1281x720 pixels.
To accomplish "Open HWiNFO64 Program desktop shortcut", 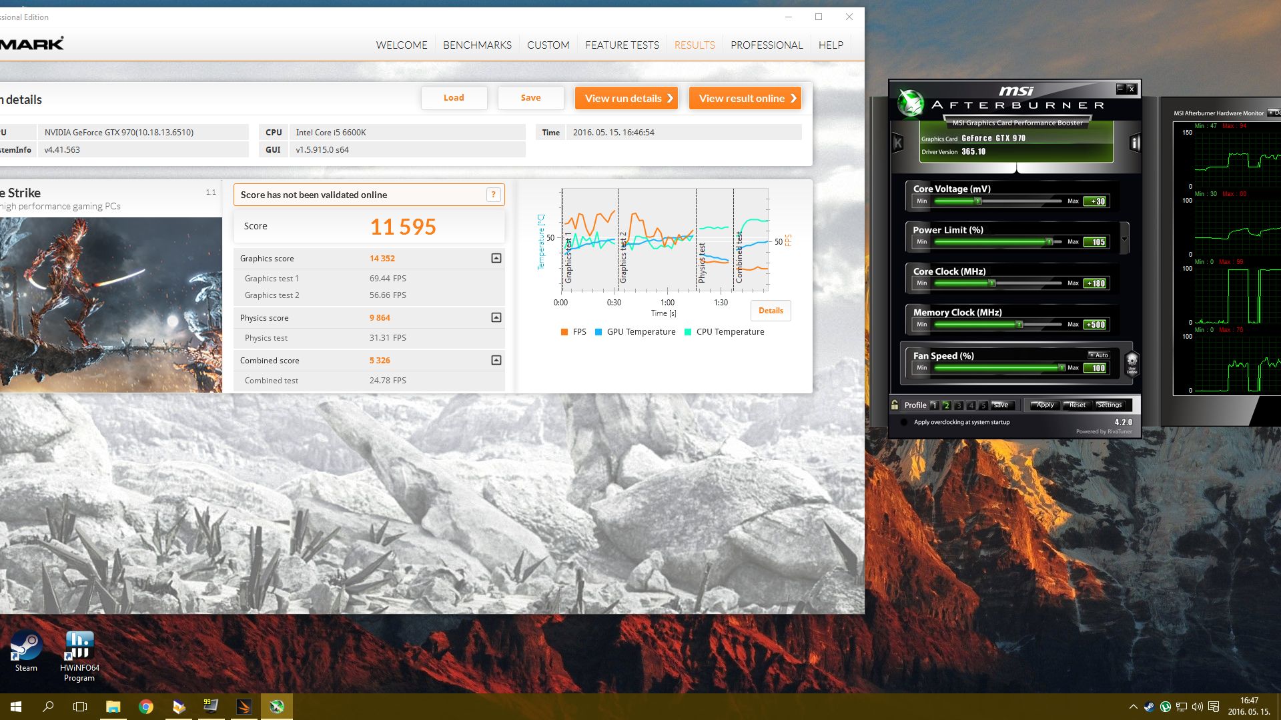I will coord(79,656).
